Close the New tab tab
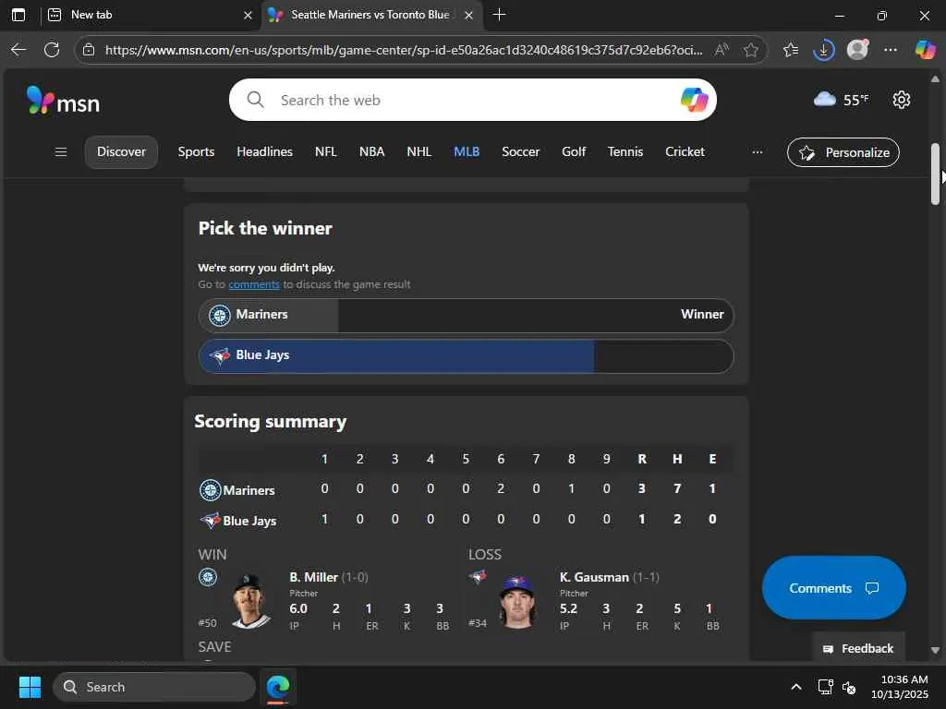Image resolution: width=946 pixels, height=709 pixels. [248, 15]
